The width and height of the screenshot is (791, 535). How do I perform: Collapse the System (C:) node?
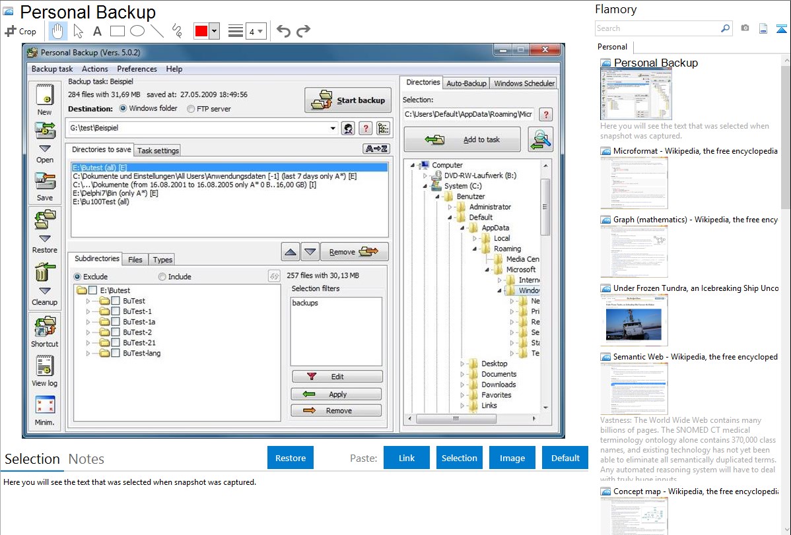point(425,186)
